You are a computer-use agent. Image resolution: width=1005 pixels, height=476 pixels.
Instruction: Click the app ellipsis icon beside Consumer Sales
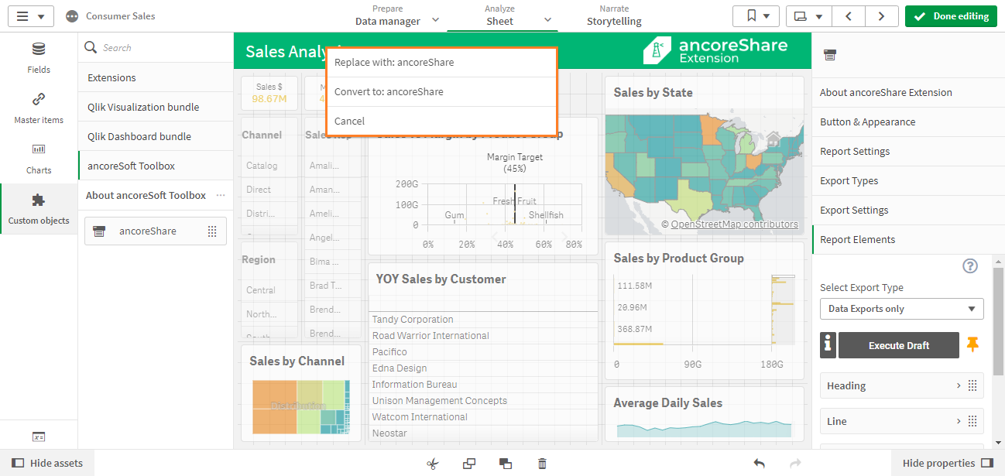point(72,16)
